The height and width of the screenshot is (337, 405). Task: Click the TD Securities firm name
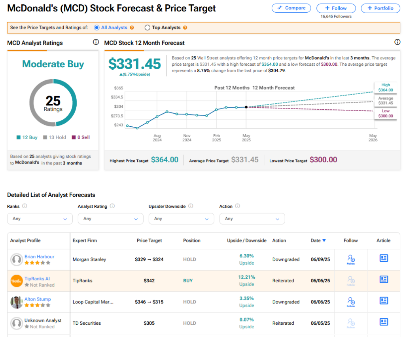point(87,323)
